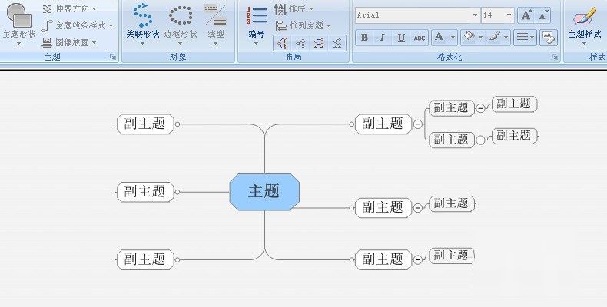The height and width of the screenshot is (307, 607).
Task: Collapse the top-right 副主题 branch
Action: click(x=418, y=124)
